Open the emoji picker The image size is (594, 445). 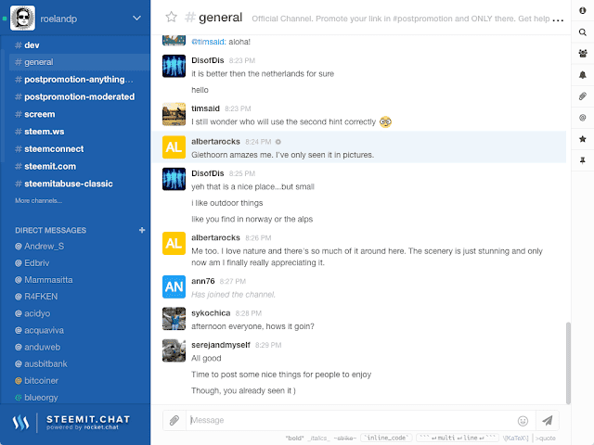pyautogui.click(x=523, y=421)
